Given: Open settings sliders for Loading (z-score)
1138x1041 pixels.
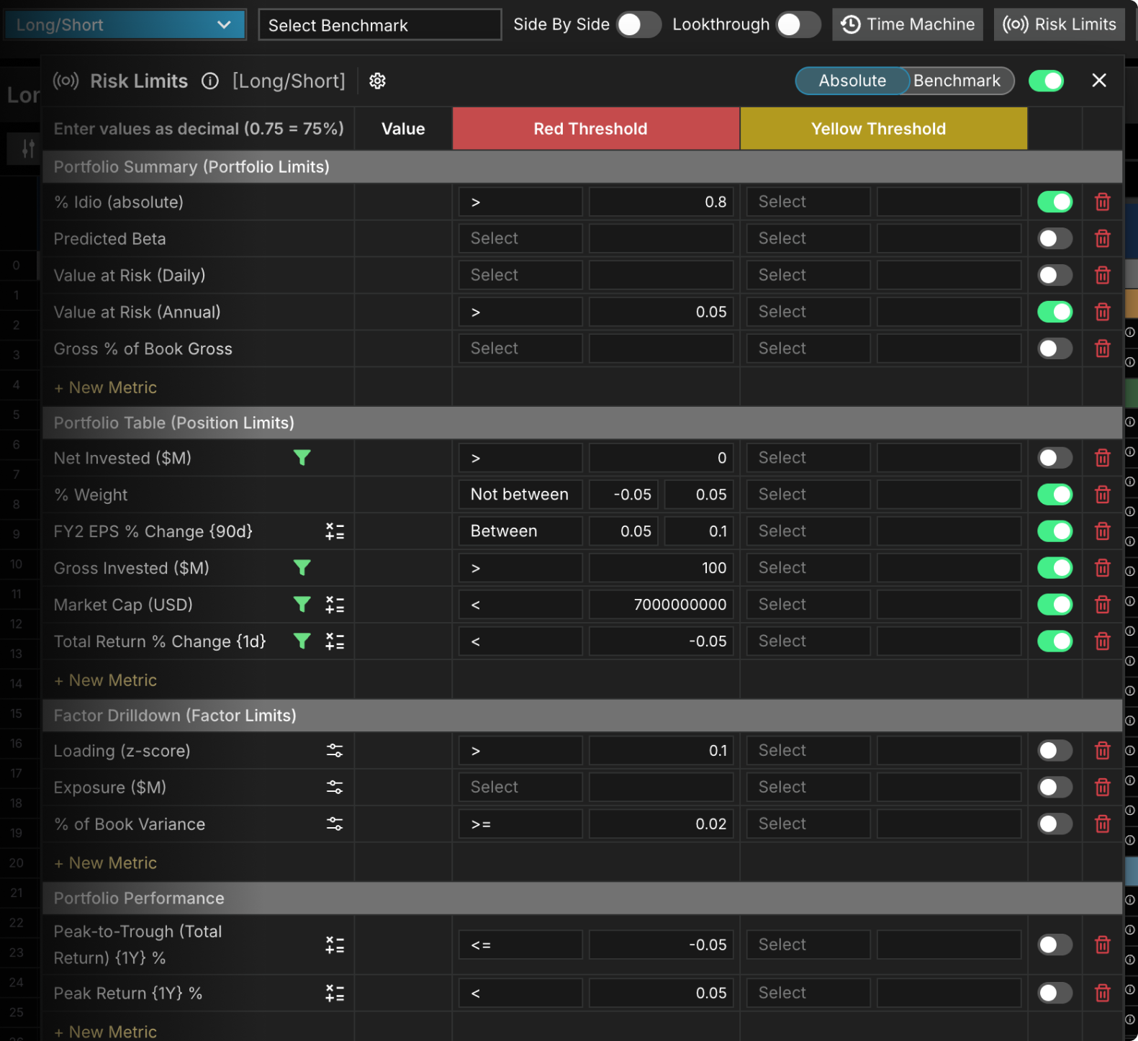Looking at the screenshot, I should [335, 751].
